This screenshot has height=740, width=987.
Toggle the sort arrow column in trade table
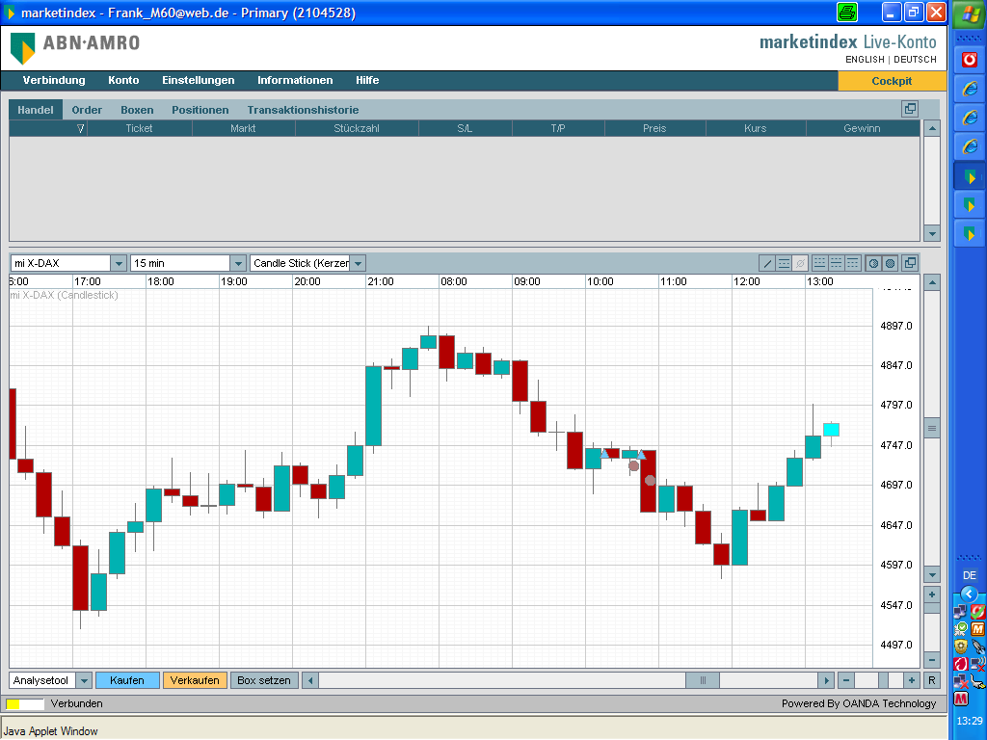[81, 128]
